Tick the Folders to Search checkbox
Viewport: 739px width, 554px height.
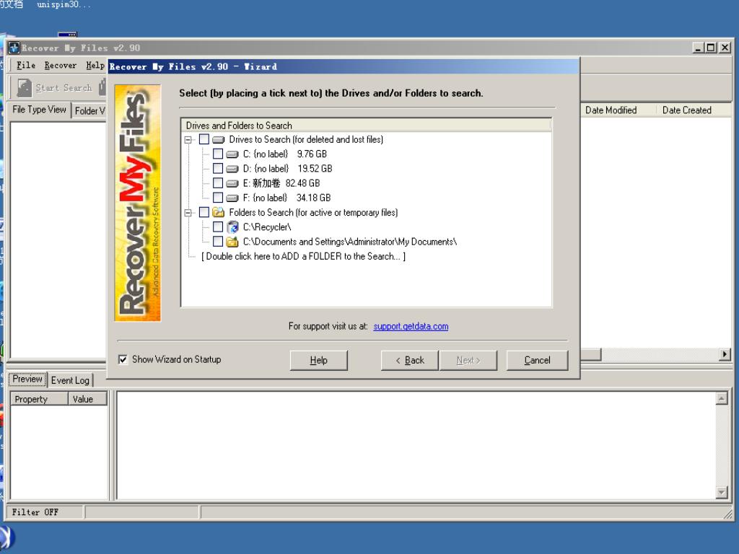pyautogui.click(x=204, y=212)
